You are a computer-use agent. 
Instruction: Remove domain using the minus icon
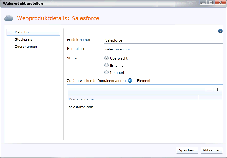tap(209, 90)
